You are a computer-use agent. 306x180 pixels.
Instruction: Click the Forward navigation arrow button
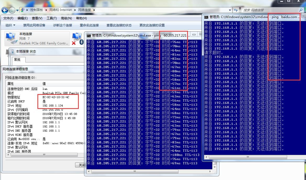(x=12, y=10)
